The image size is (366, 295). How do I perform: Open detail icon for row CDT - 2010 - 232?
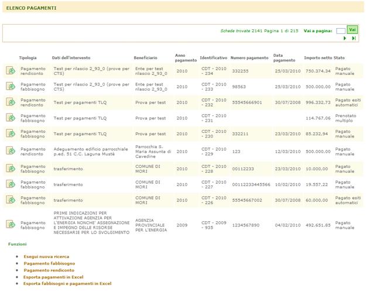click(11, 102)
